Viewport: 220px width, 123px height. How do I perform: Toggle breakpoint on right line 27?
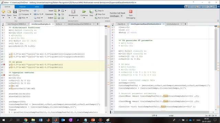click(114, 96)
